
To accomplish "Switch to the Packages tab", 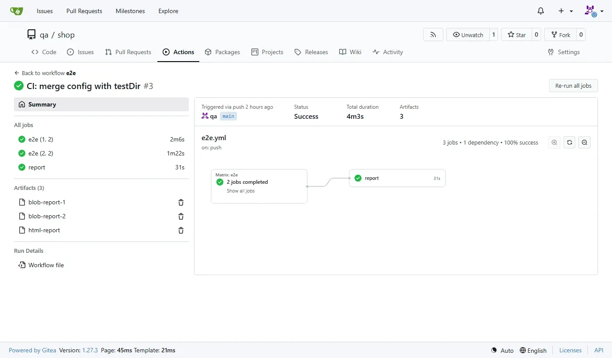I will [222, 52].
